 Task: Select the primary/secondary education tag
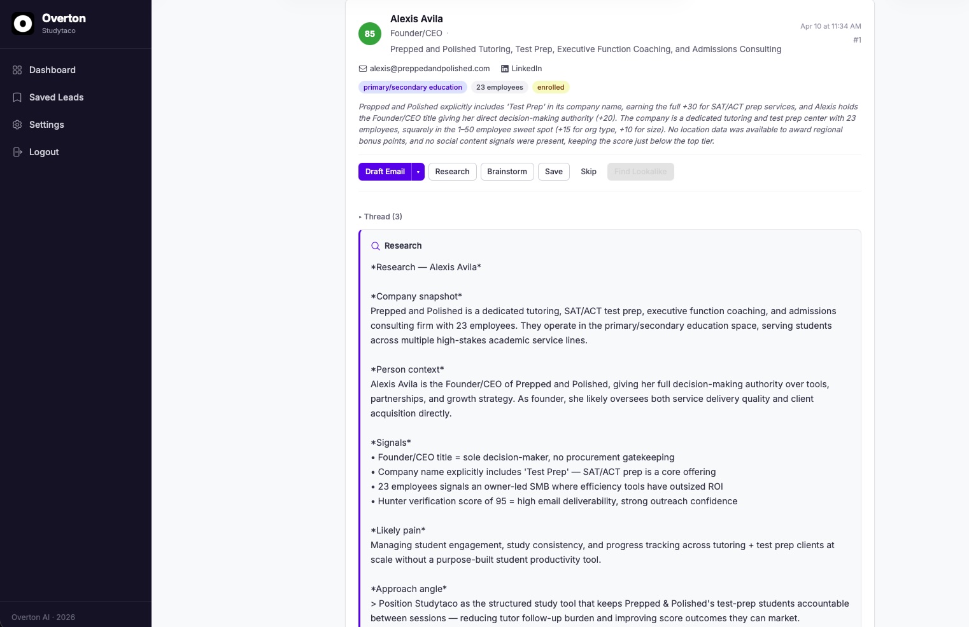coord(413,88)
